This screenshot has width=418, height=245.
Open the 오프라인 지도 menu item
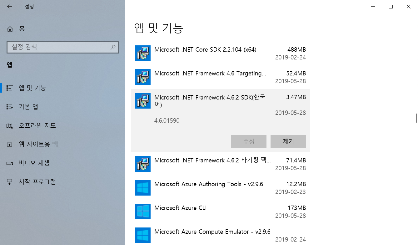point(62,125)
